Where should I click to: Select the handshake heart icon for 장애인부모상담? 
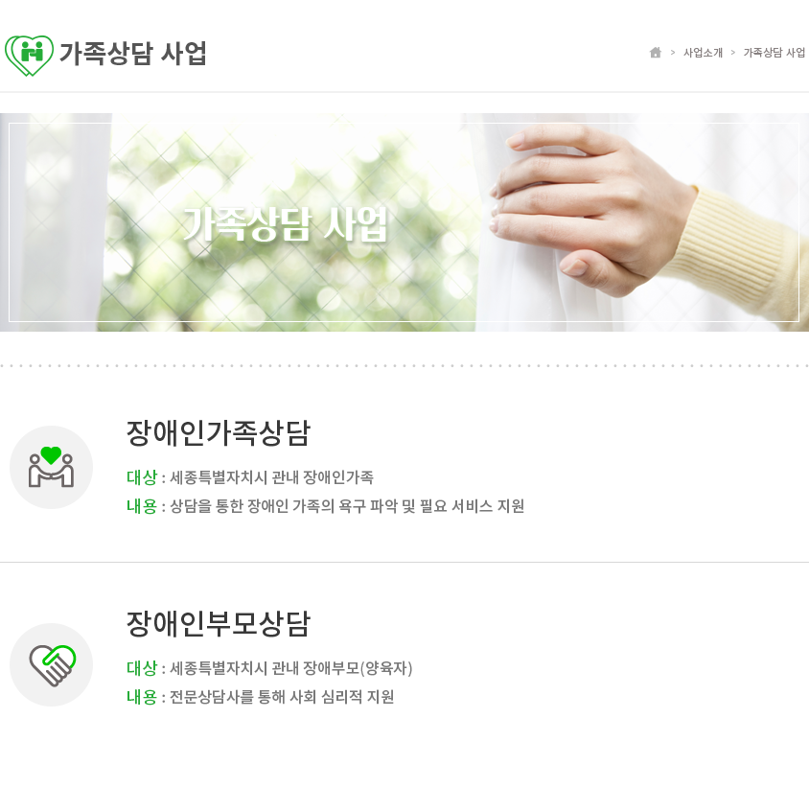point(51,664)
